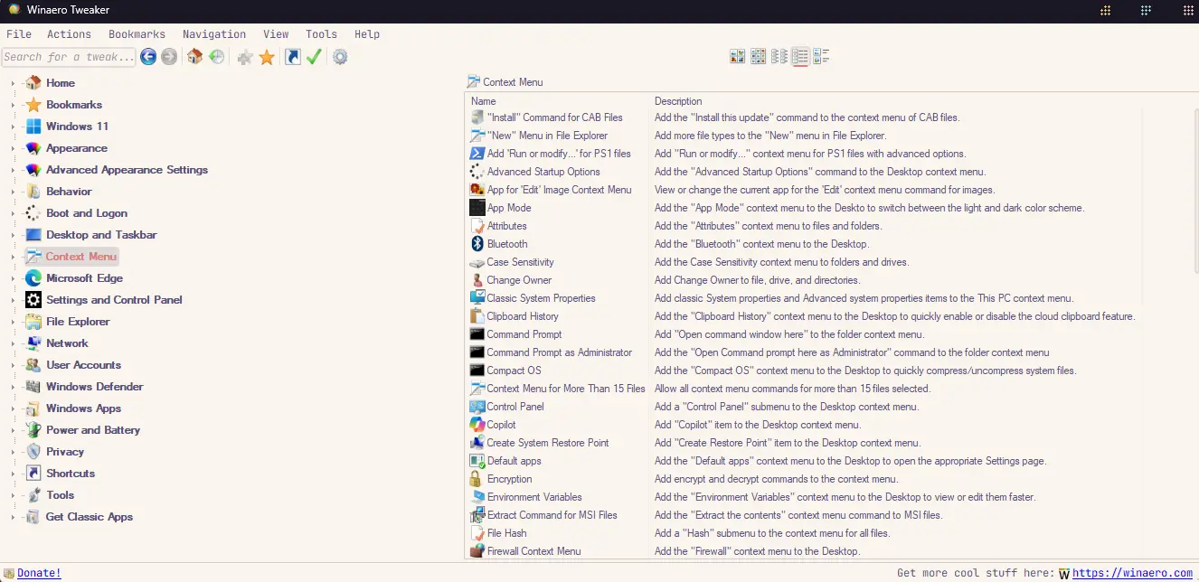Open the View menu
The width and height of the screenshot is (1199, 582).
click(276, 34)
